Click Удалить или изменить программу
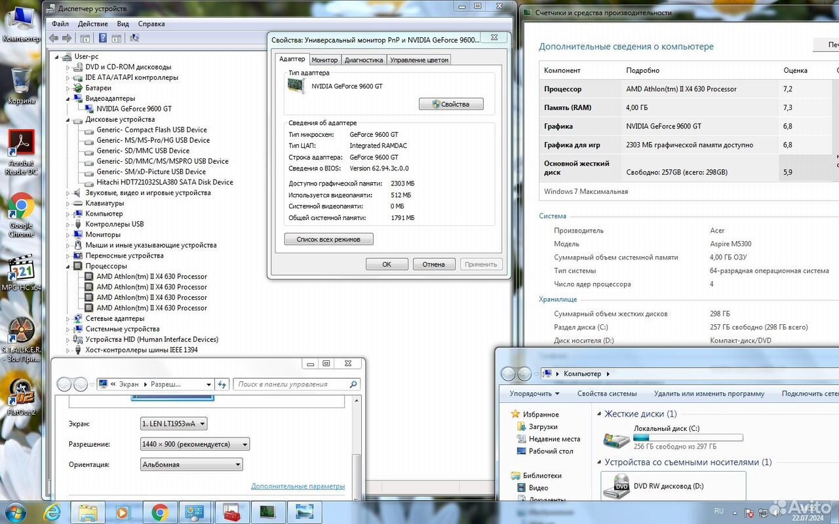The image size is (839, 524). coord(709,394)
